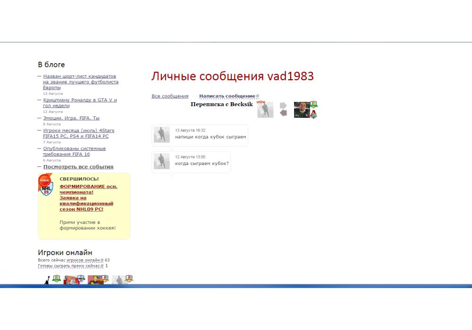Click the 'игроков онлайн' dotted link
The height and width of the screenshot is (330, 472).
click(83, 260)
